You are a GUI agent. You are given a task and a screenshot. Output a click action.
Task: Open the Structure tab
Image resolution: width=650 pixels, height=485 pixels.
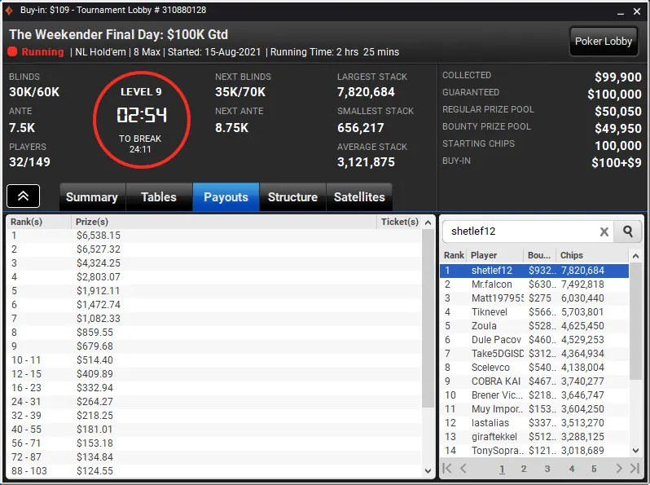[x=292, y=197]
